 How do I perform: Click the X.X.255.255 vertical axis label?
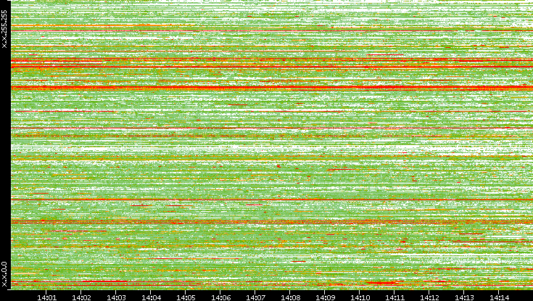pos(5,30)
